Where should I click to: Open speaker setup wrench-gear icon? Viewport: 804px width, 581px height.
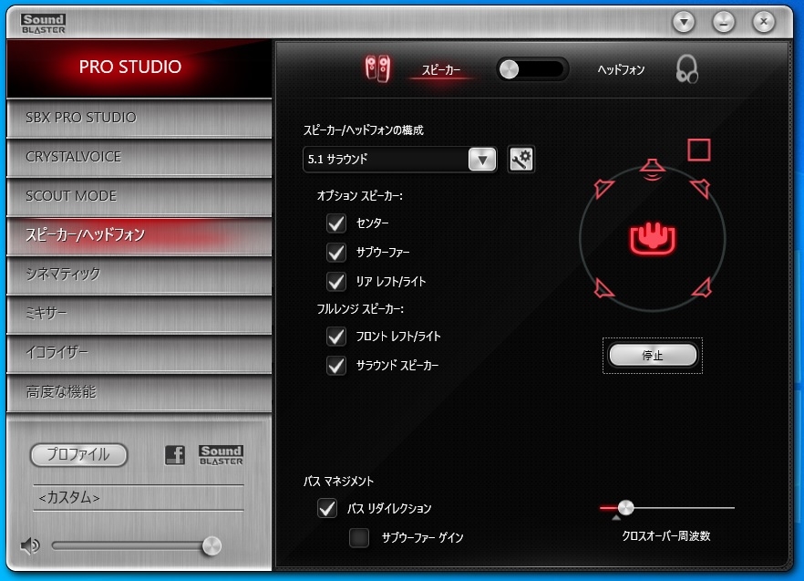pos(521,159)
